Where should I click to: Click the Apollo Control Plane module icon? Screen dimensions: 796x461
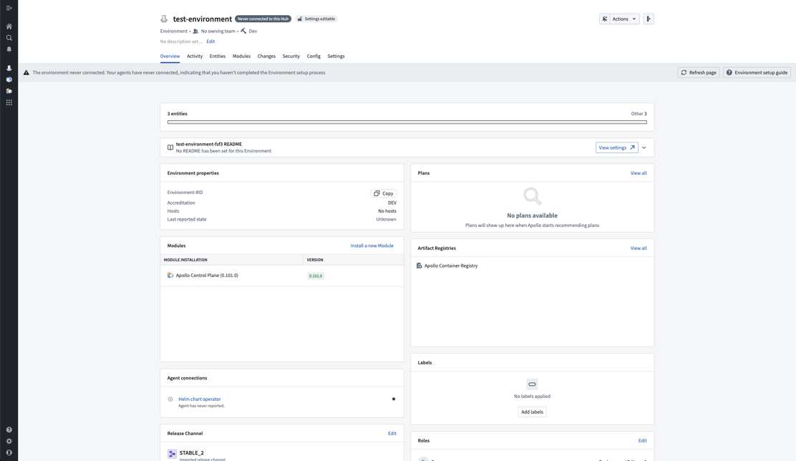click(170, 275)
